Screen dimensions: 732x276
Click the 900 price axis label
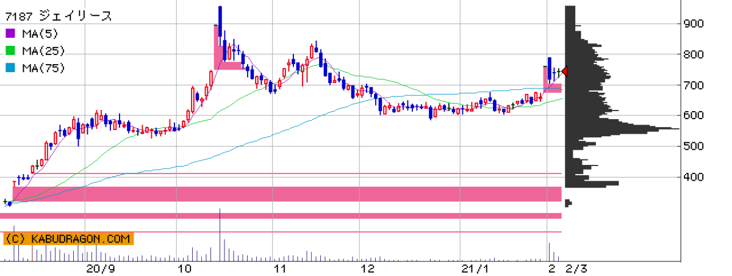point(695,24)
